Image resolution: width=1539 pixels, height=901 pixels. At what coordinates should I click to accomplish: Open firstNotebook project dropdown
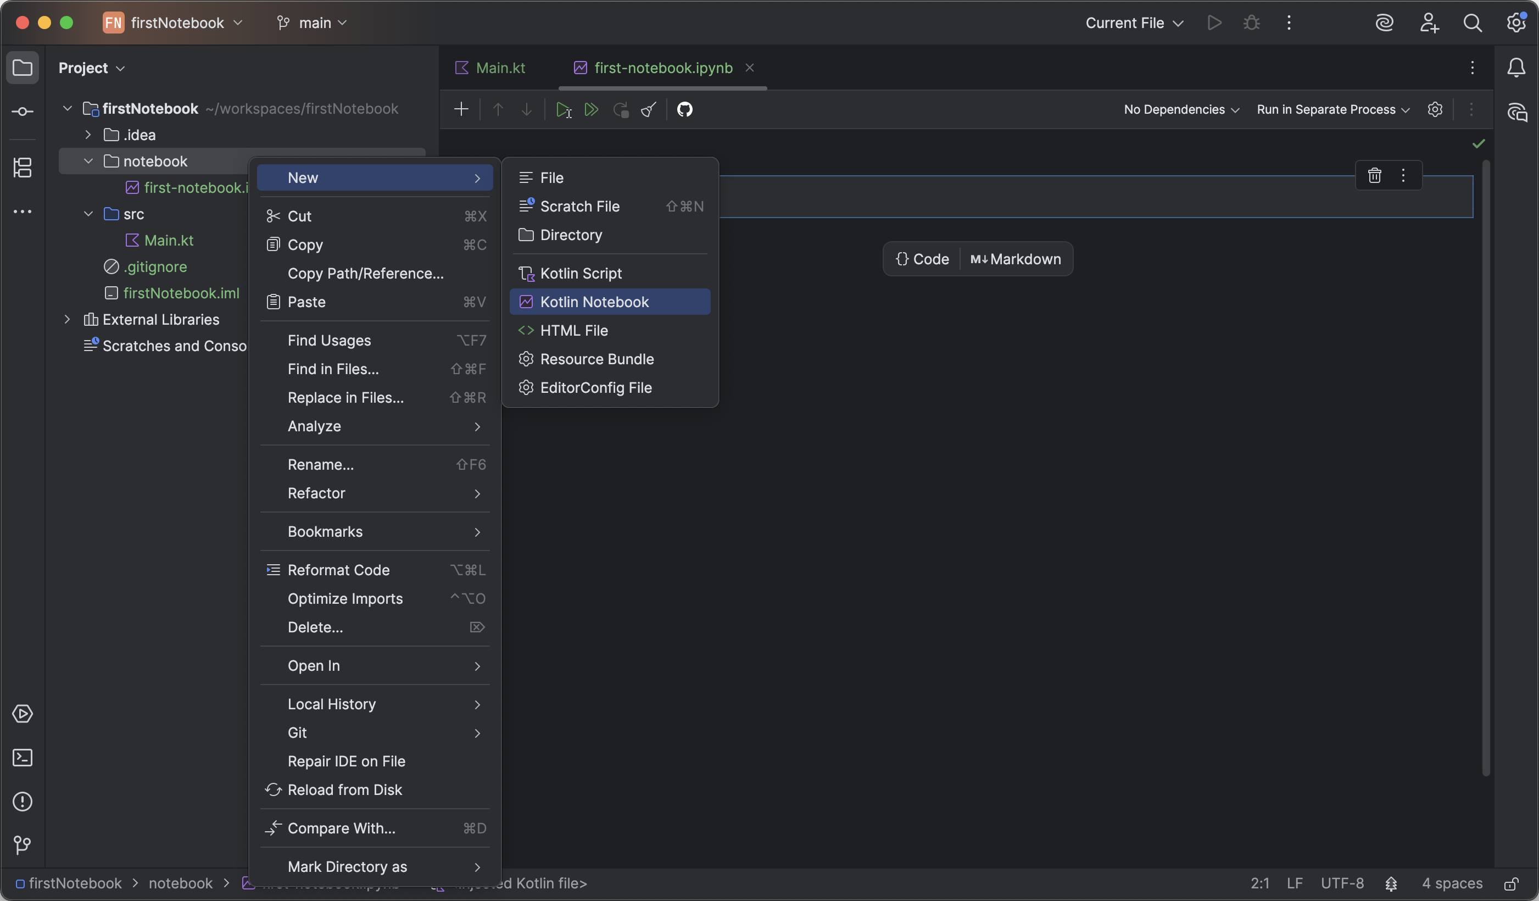click(x=174, y=23)
